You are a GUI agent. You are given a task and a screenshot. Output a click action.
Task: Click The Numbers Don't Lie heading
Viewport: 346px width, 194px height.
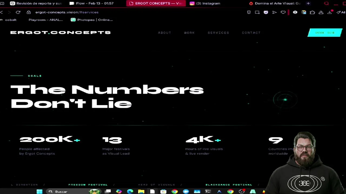107,96
